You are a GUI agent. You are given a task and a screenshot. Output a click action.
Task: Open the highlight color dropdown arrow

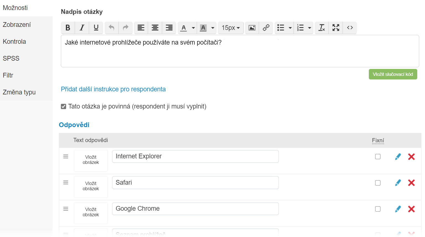(x=213, y=28)
